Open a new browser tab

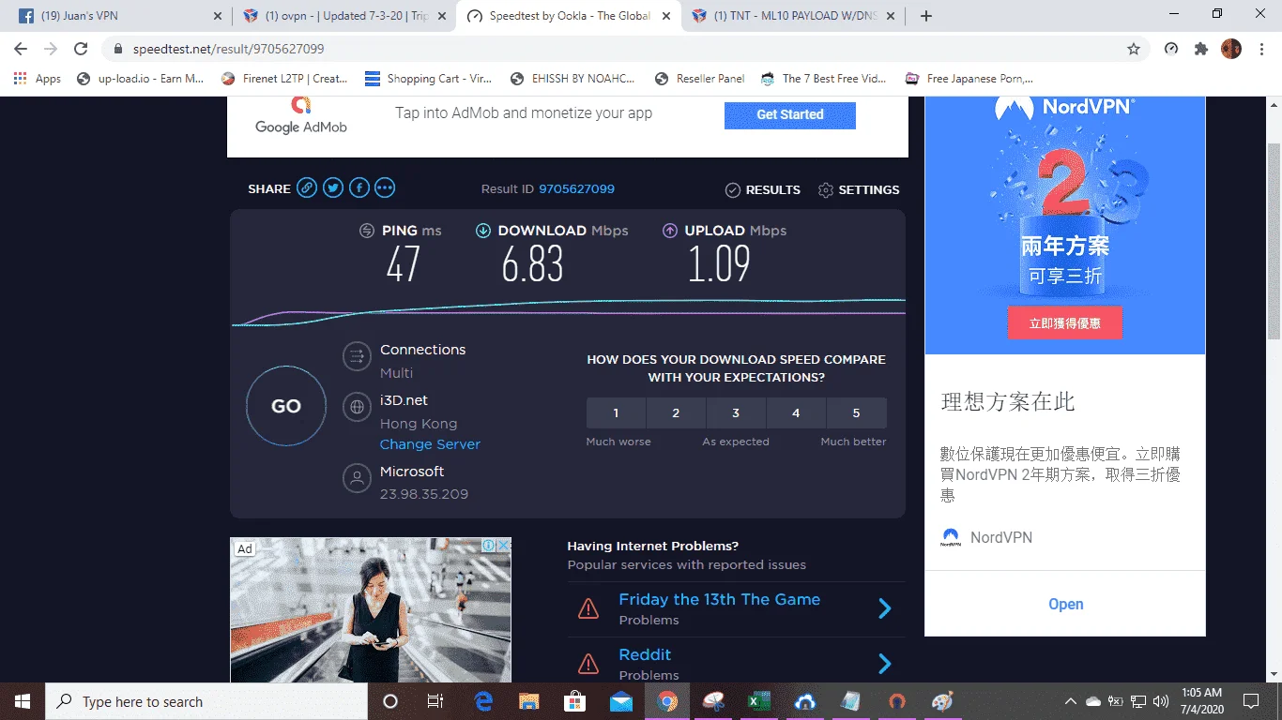coord(926,16)
